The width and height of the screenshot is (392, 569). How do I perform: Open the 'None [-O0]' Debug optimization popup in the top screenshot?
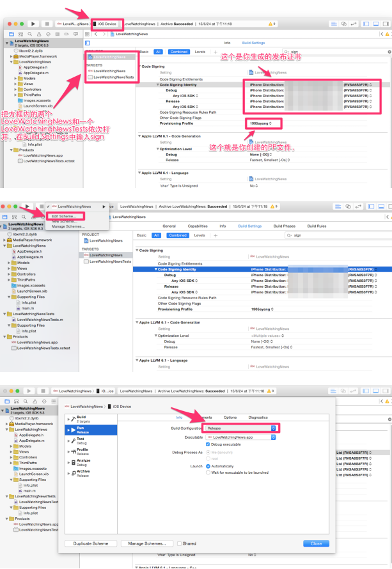[x=261, y=155]
